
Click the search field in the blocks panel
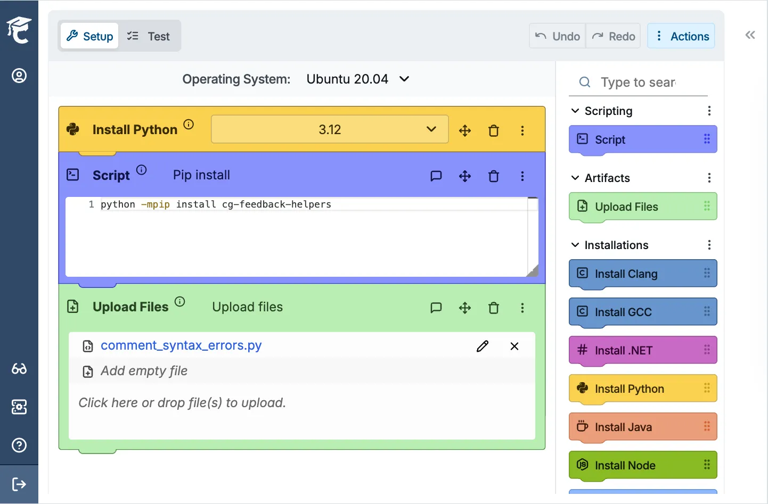639,82
